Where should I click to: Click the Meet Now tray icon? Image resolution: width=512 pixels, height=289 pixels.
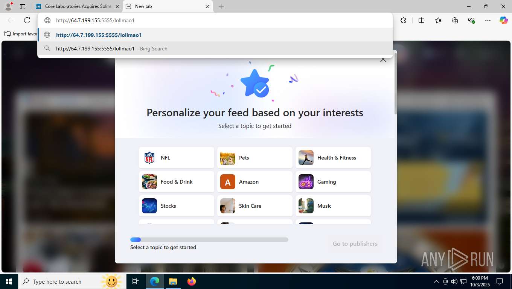click(445, 281)
